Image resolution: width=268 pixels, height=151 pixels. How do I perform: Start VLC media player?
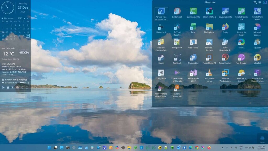point(209,72)
